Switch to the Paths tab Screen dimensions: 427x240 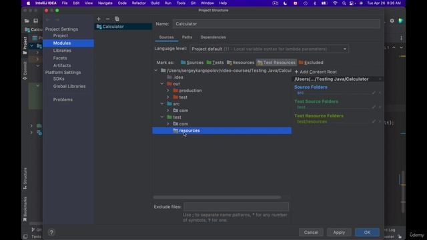(x=187, y=37)
